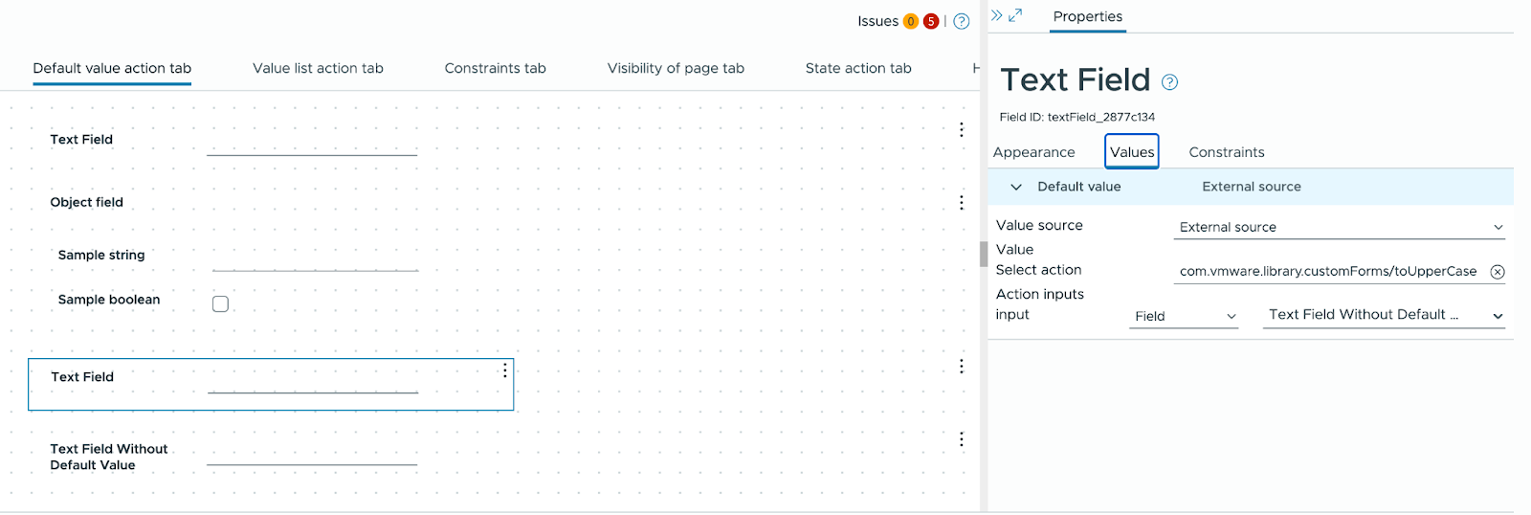Click the Sample string input field
Screen dimensions: 1531x515
point(316,258)
